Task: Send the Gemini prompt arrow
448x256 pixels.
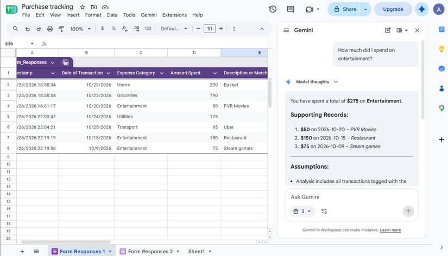Action: [x=408, y=211]
